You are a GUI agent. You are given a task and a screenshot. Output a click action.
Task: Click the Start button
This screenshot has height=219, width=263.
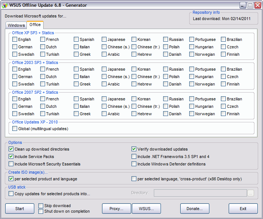20,209
